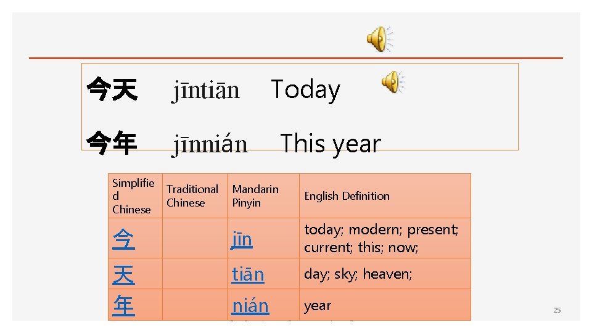Click the jīnnián pinyin text
This screenshot has height=333, width=592.
pyautogui.click(x=210, y=144)
